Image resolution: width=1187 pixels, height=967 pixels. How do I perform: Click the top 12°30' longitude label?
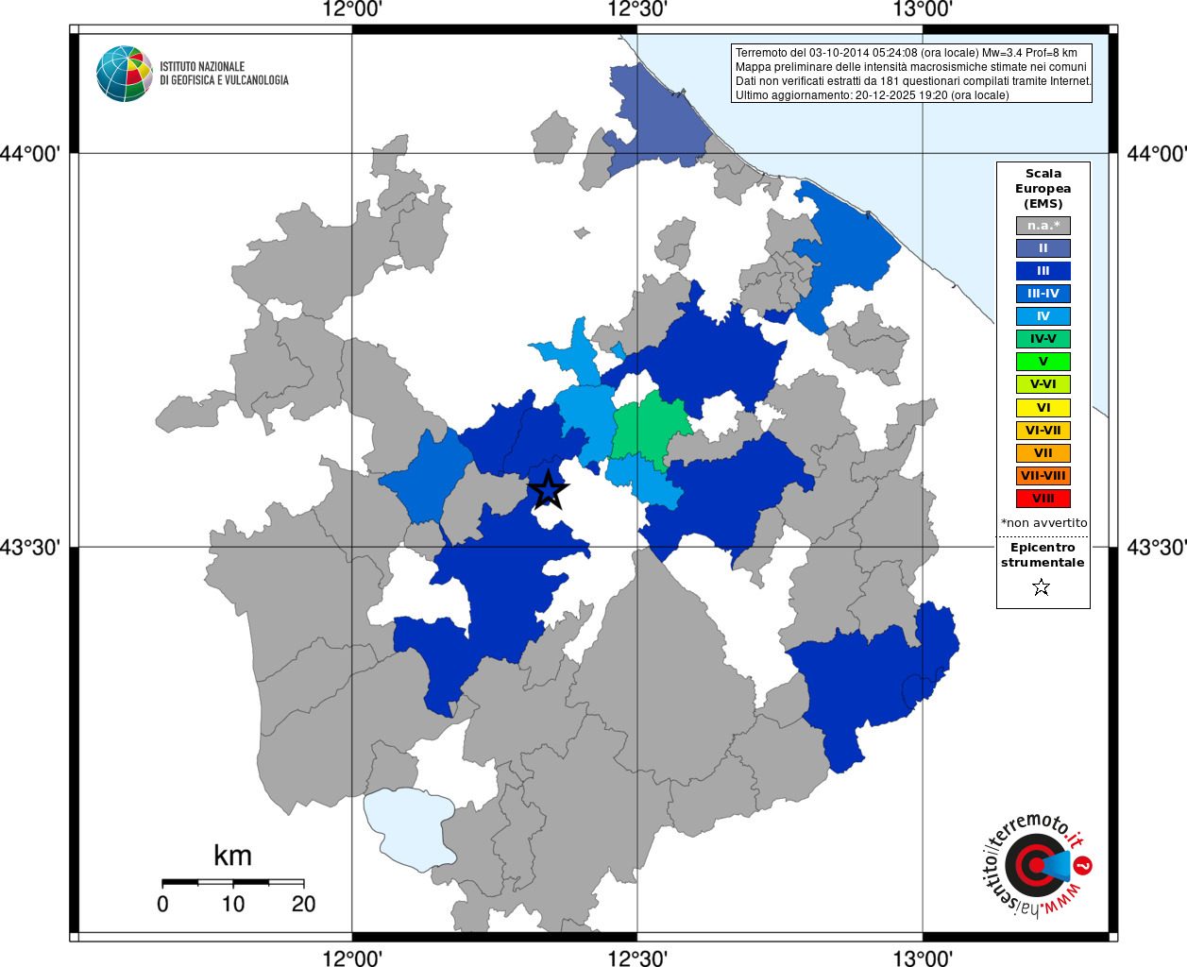click(637, 9)
